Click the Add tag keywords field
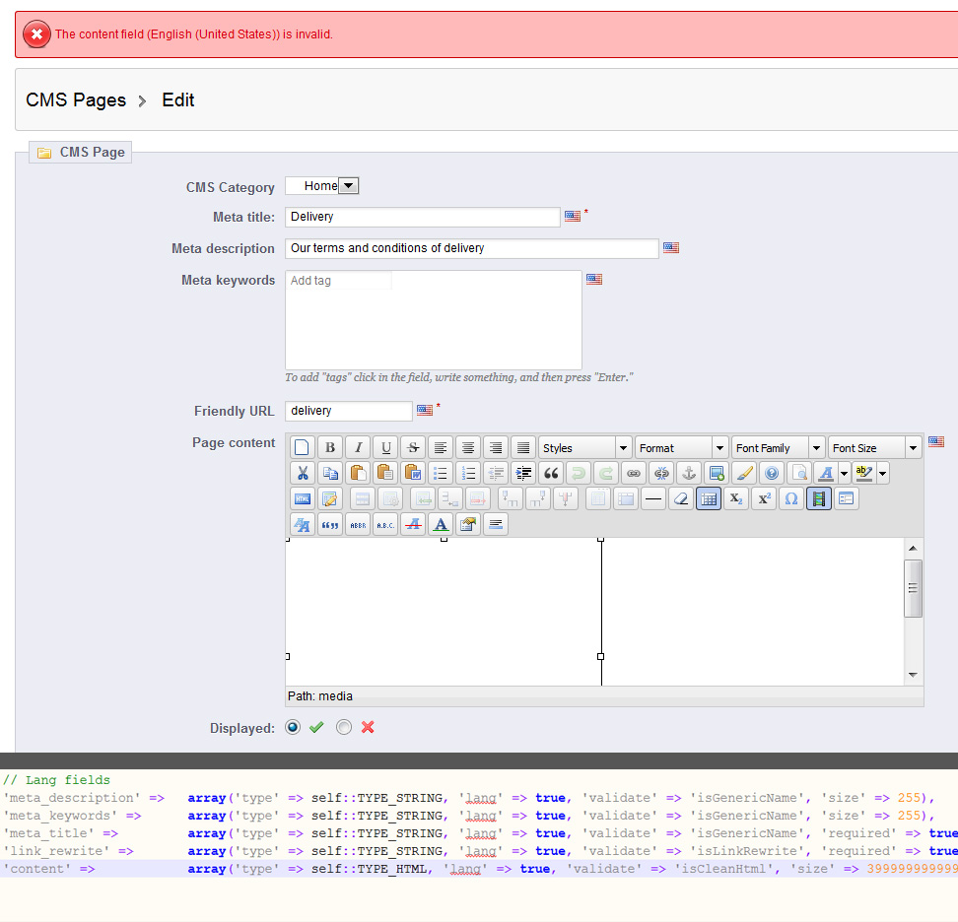The height and width of the screenshot is (922, 958). click(x=338, y=281)
